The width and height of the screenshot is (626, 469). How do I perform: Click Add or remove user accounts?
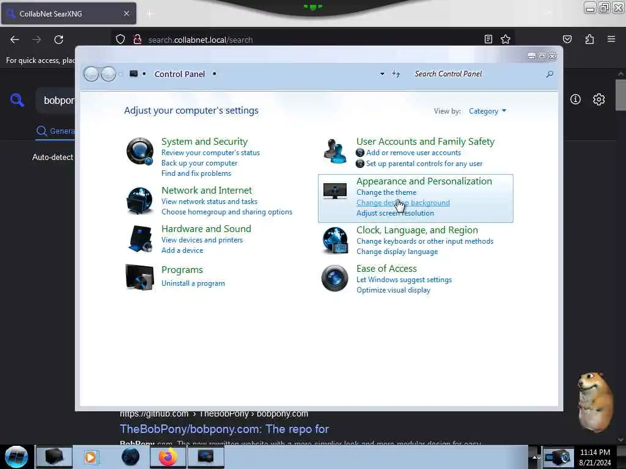tap(414, 153)
